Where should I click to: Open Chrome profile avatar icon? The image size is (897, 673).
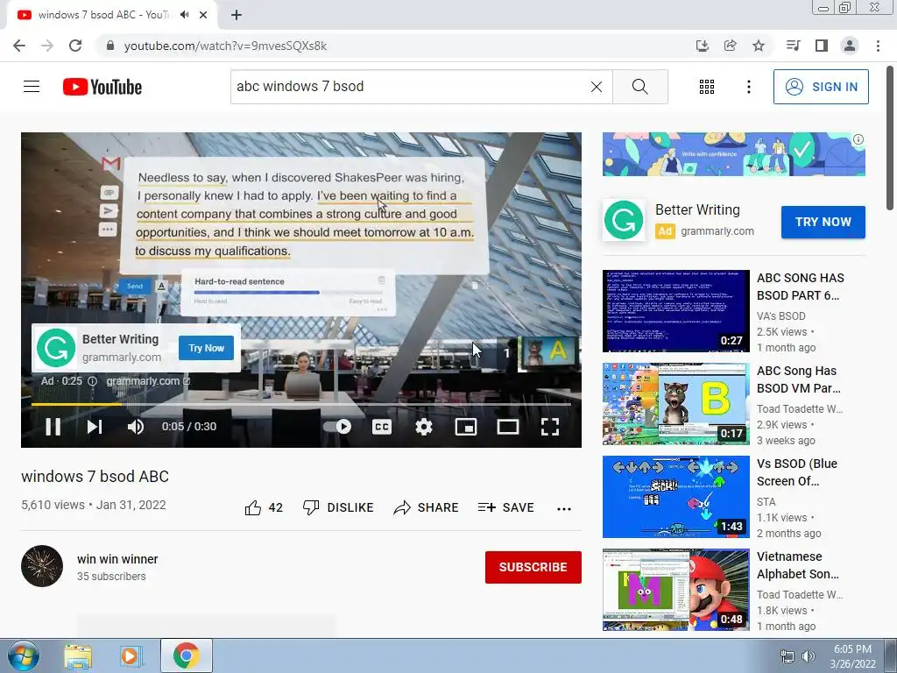pyautogui.click(x=850, y=46)
